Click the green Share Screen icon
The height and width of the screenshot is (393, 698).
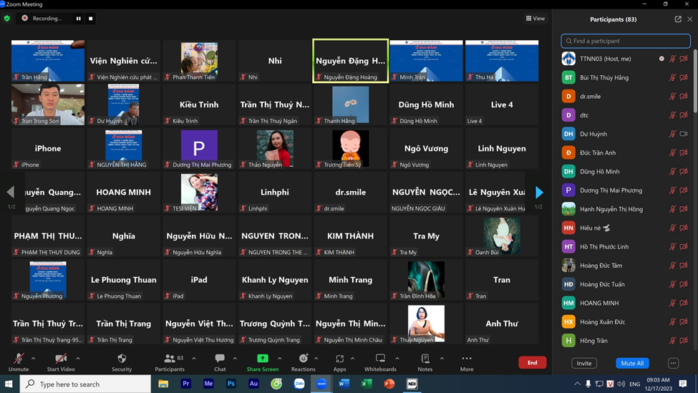click(x=263, y=359)
